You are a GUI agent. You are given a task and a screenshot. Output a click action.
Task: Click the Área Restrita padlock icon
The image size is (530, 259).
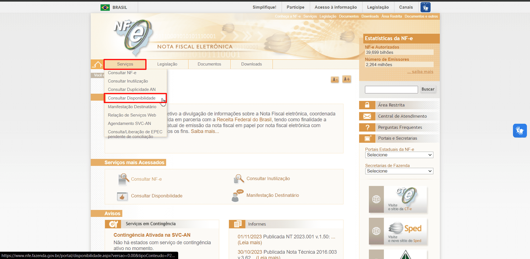(367, 105)
